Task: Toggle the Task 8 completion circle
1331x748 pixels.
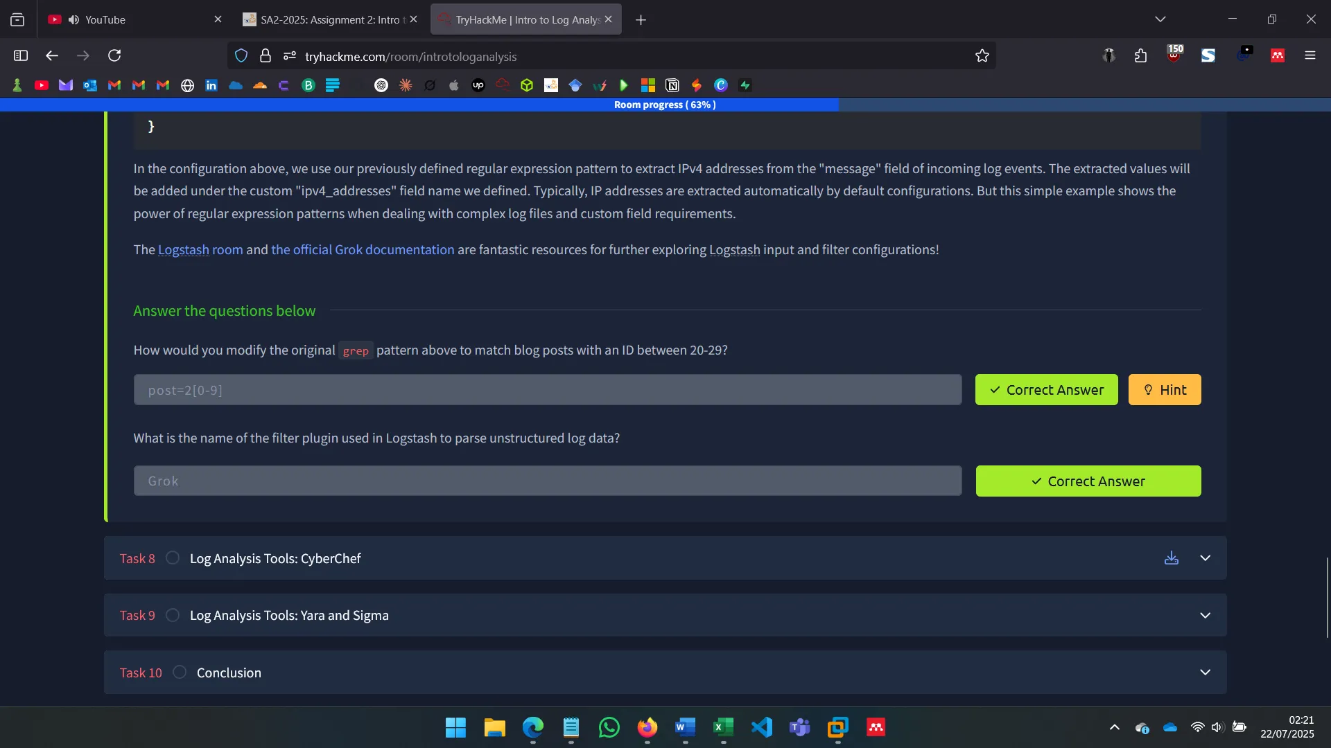Action: click(x=172, y=558)
